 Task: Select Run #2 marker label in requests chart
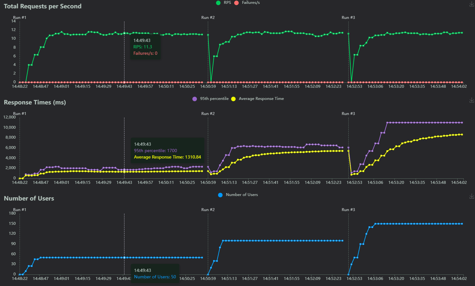208,18
